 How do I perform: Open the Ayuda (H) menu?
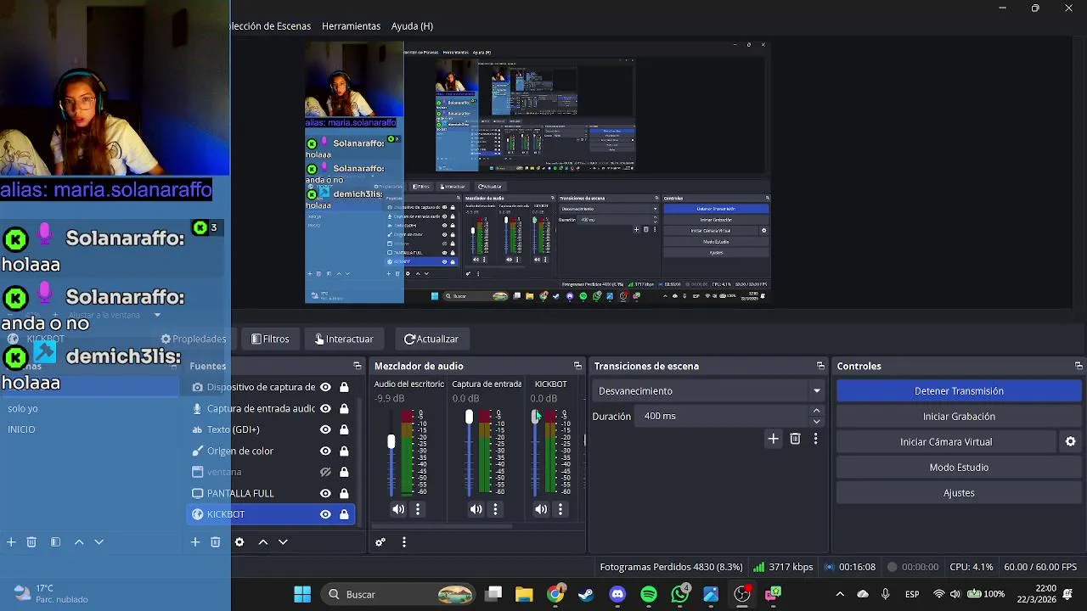412,26
